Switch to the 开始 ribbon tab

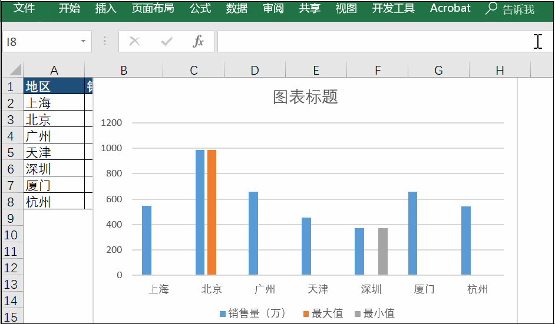pyautogui.click(x=70, y=8)
